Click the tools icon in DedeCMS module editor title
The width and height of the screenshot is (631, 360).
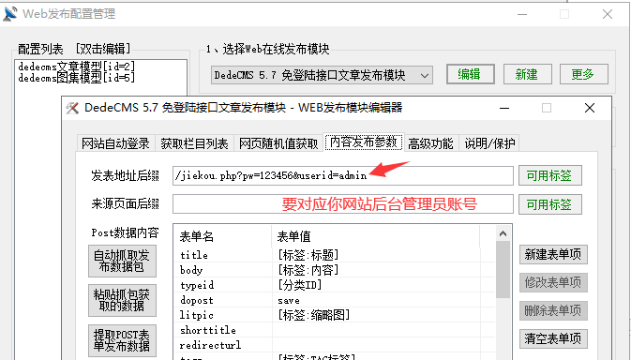tap(72, 108)
